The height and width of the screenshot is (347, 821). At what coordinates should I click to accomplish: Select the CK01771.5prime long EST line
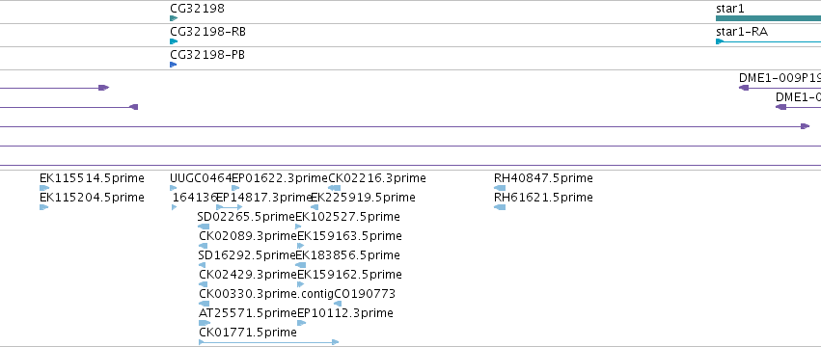pyautogui.click(x=269, y=342)
